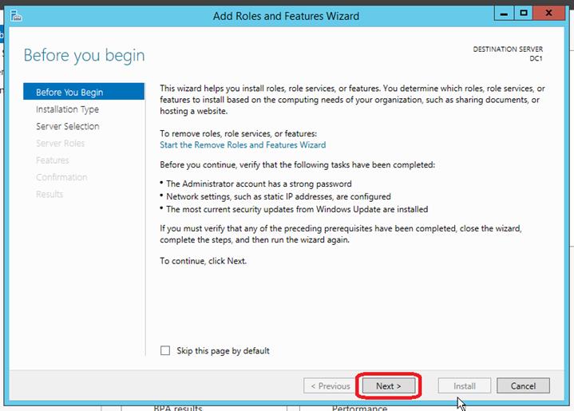Click the Server Roles step
This screenshot has width=574, height=411.
pyautogui.click(x=61, y=143)
